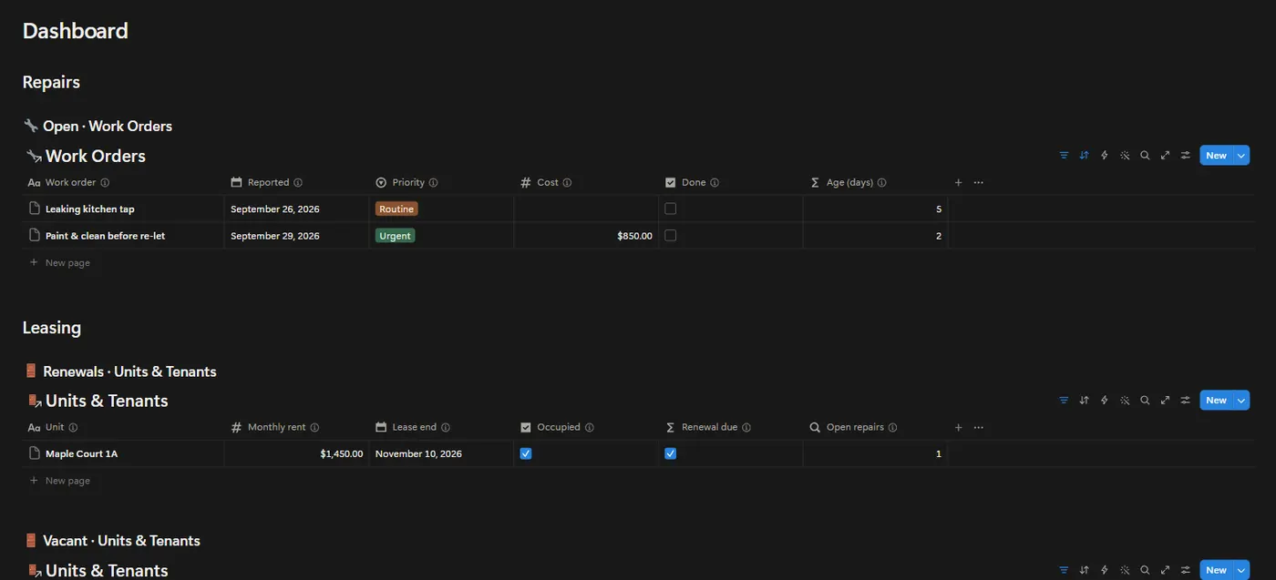Image resolution: width=1276 pixels, height=580 pixels.
Task: Open the filter icon in Work Orders toolbar
Action: [x=1064, y=156]
